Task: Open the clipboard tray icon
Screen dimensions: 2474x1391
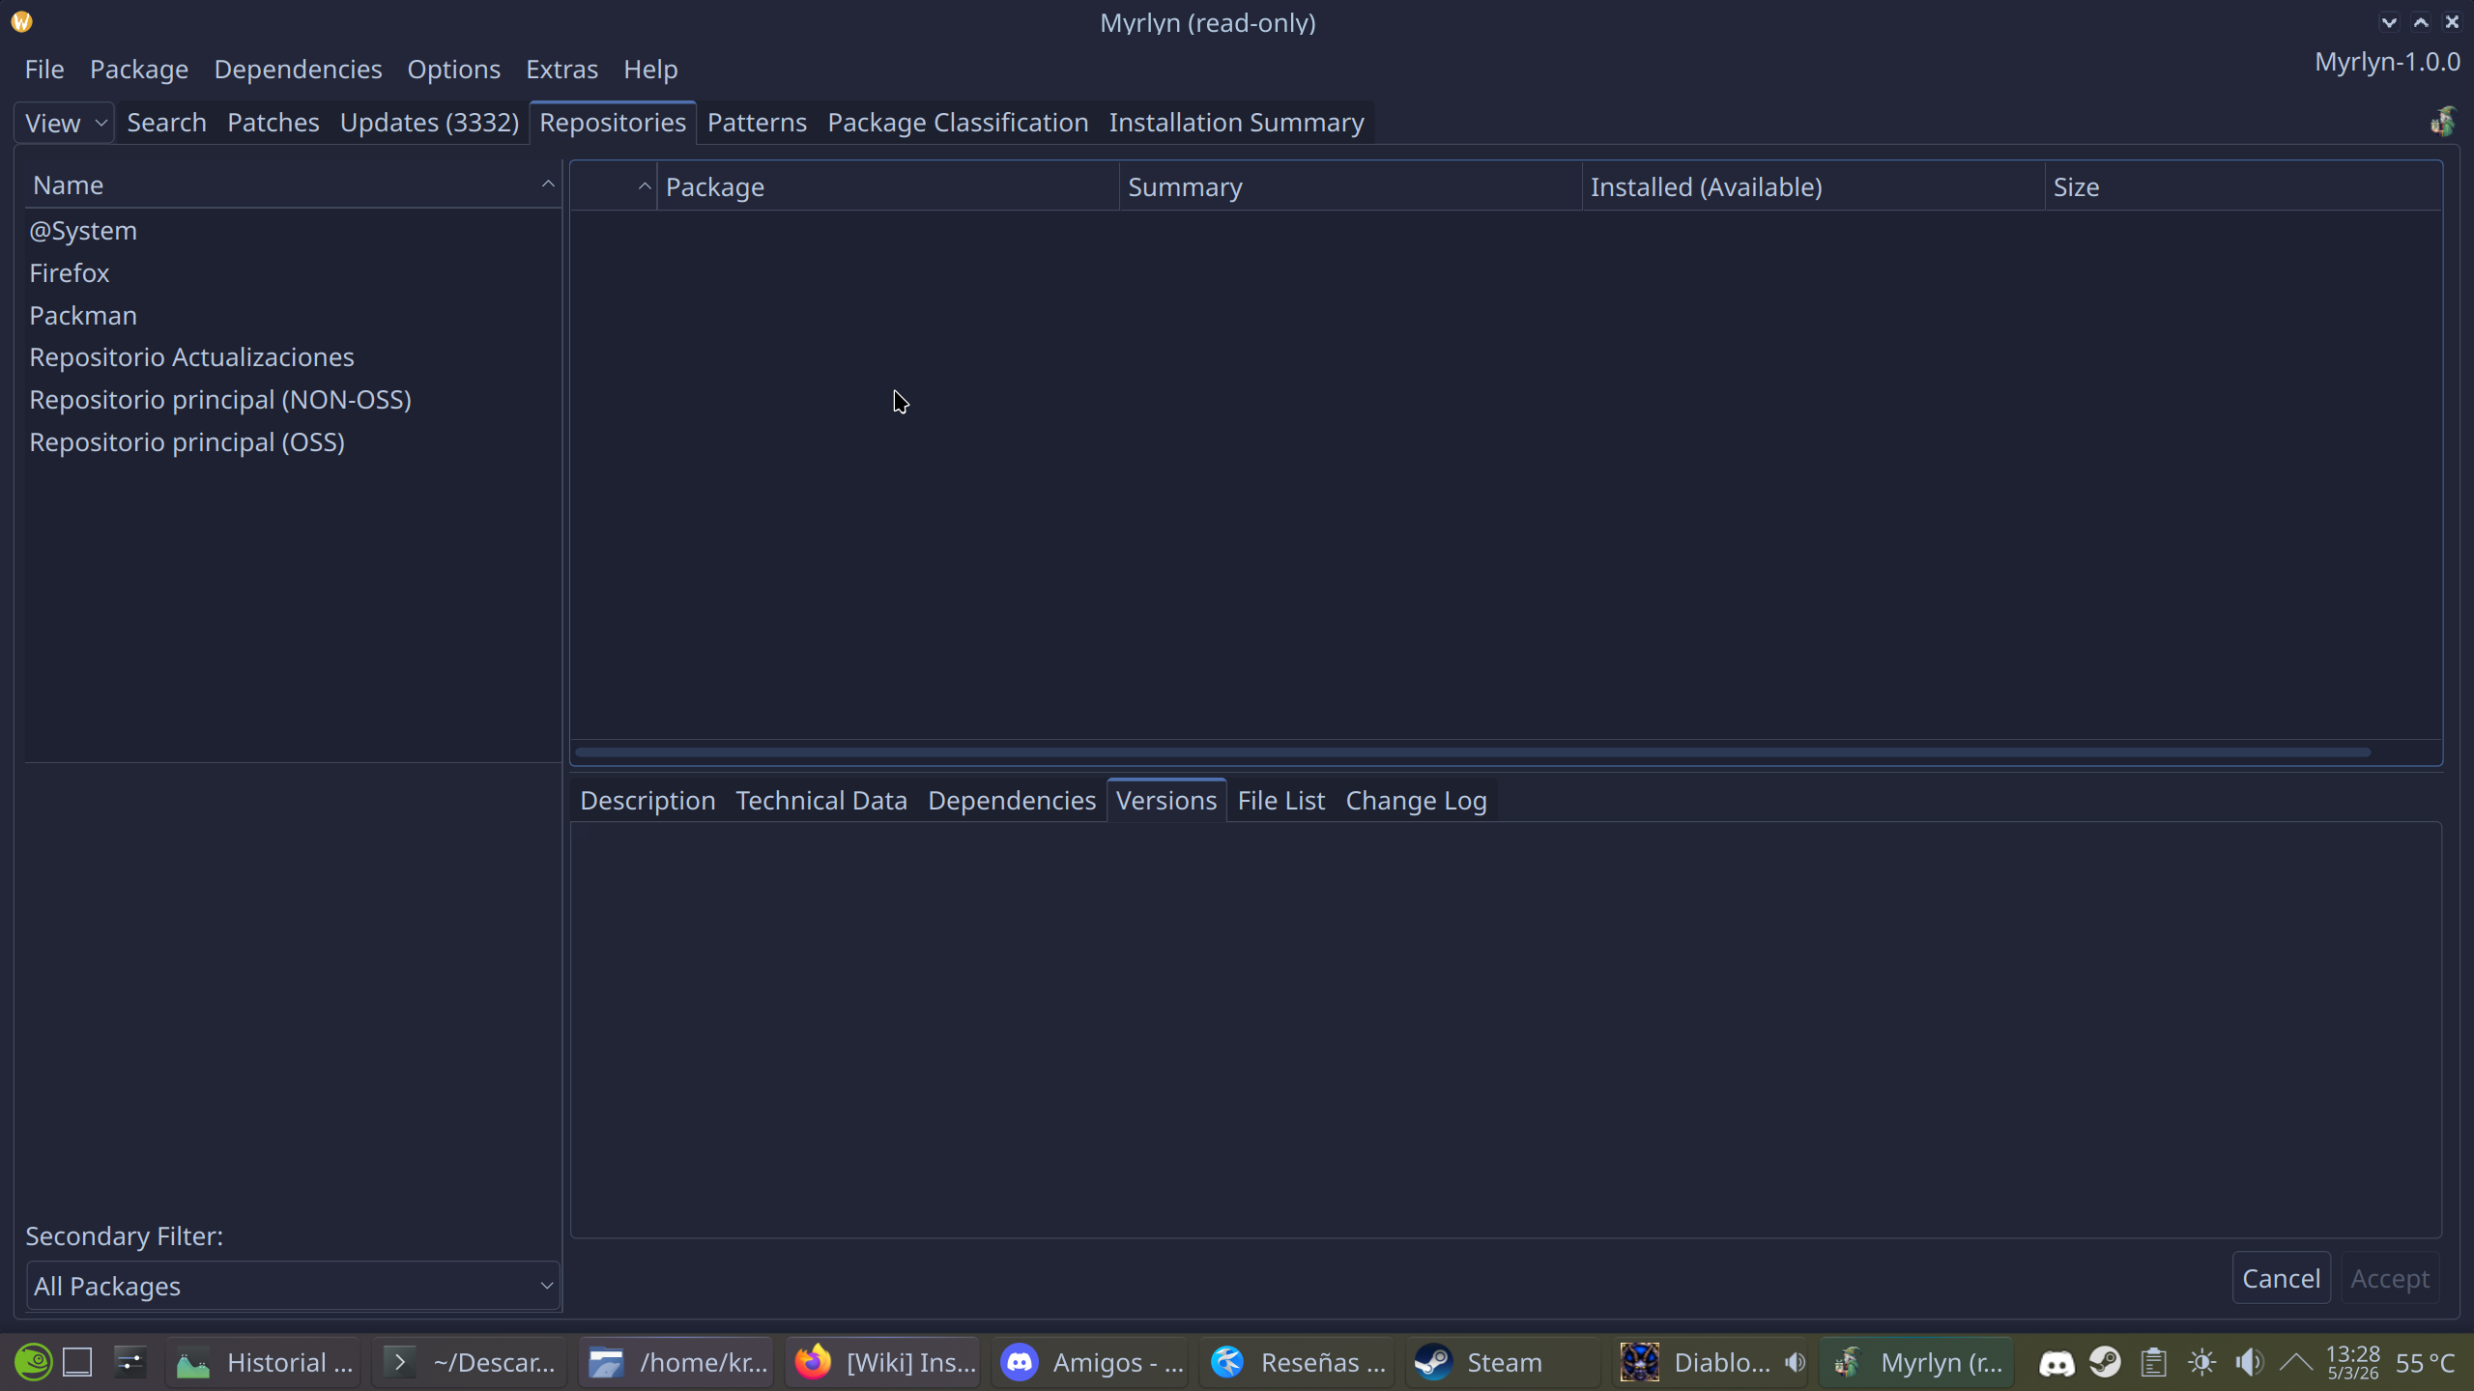Action: (2153, 1363)
